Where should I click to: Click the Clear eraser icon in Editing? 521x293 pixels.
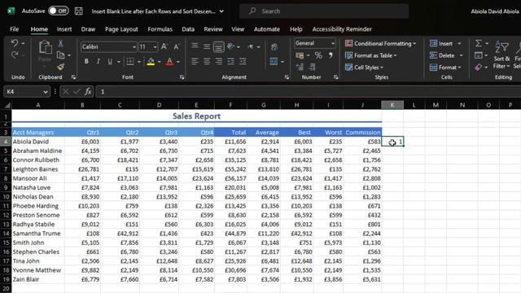[x=479, y=67]
